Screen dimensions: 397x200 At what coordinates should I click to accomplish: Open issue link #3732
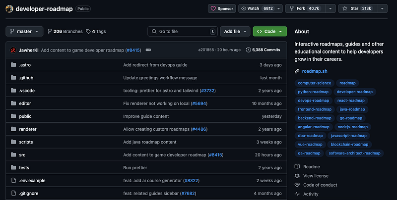point(207,91)
